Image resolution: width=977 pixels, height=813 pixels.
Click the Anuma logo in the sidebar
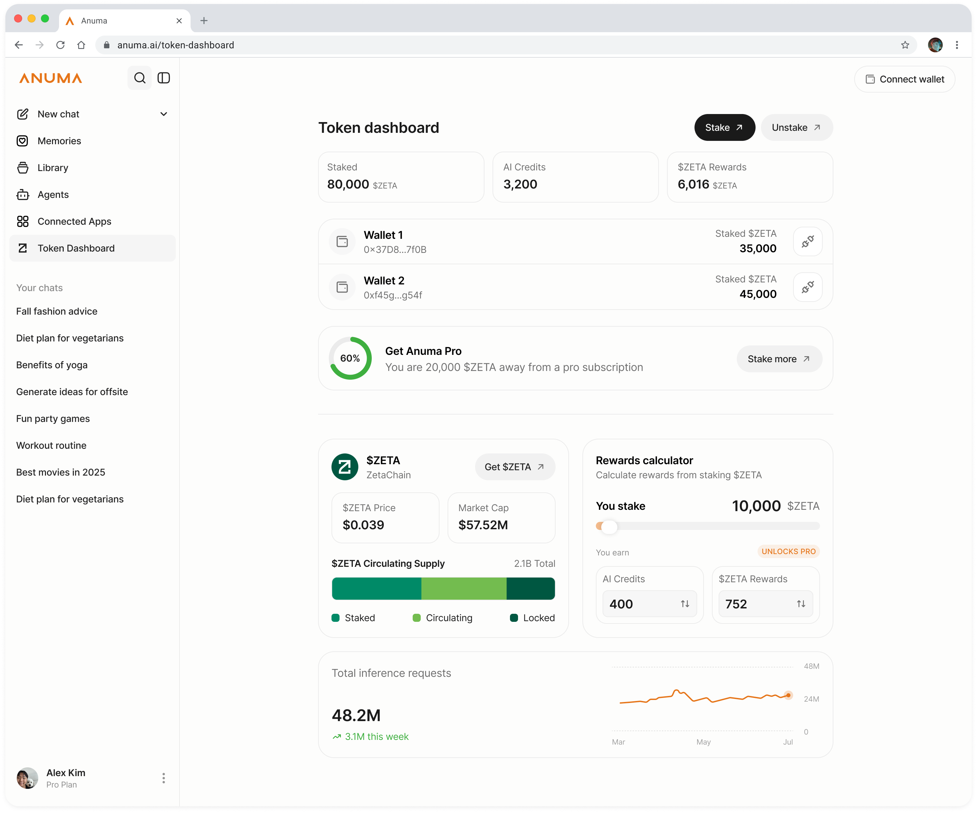(51, 78)
